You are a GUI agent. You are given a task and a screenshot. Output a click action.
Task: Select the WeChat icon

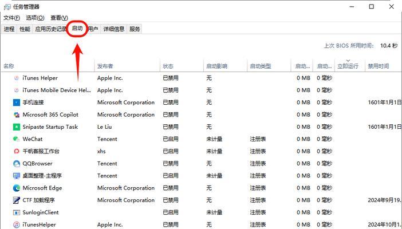click(17, 139)
